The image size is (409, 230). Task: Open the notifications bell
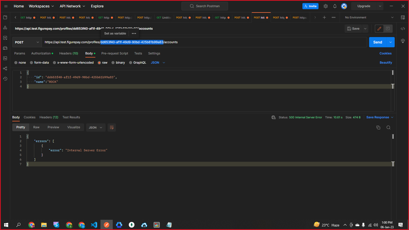[x=335, y=6]
